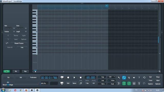Click the Duplicate button in bottom toolbar
Viewport: 164px width, 92px height.
click(158, 84)
